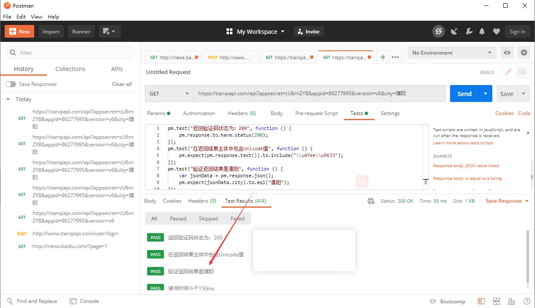
Task: Insert Response body: JSON value check snippet
Action: click(x=466, y=166)
